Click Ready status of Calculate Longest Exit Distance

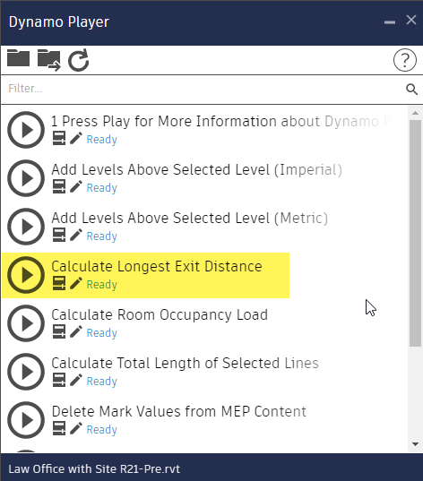coord(102,285)
